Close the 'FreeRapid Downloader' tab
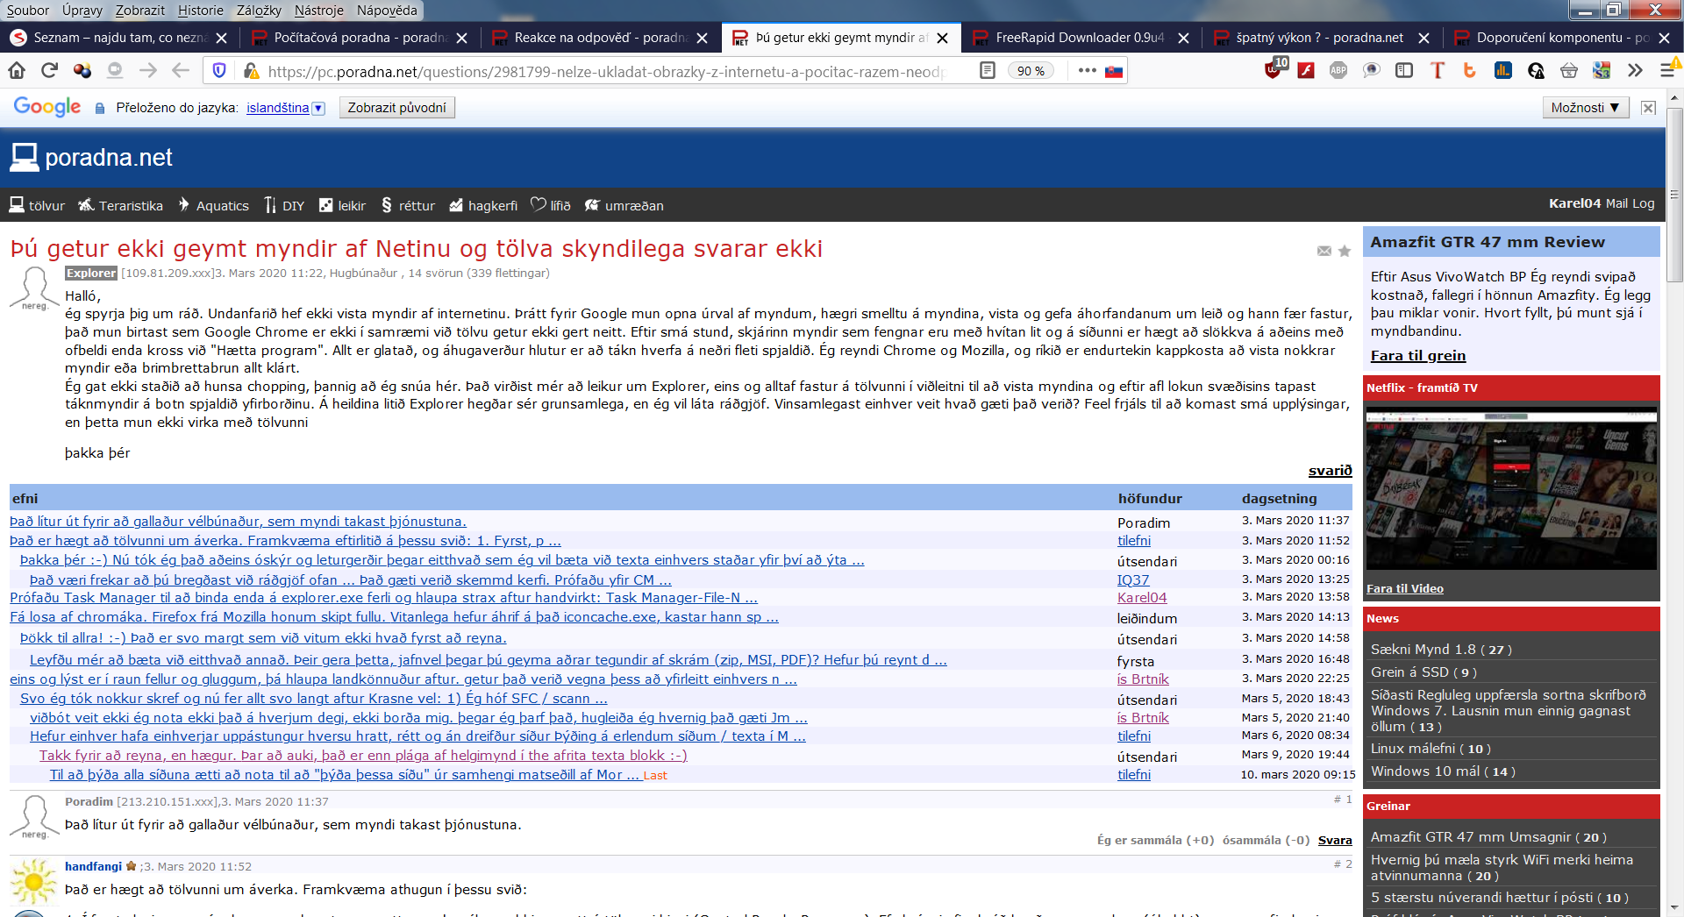This screenshot has width=1684, height=917. (x=1183, y=38)
